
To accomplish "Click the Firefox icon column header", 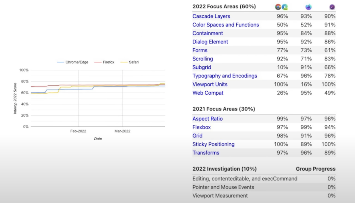I will tap(308, 7).
